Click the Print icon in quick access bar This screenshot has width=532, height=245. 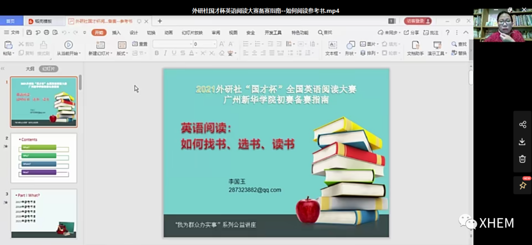point(46,32)
